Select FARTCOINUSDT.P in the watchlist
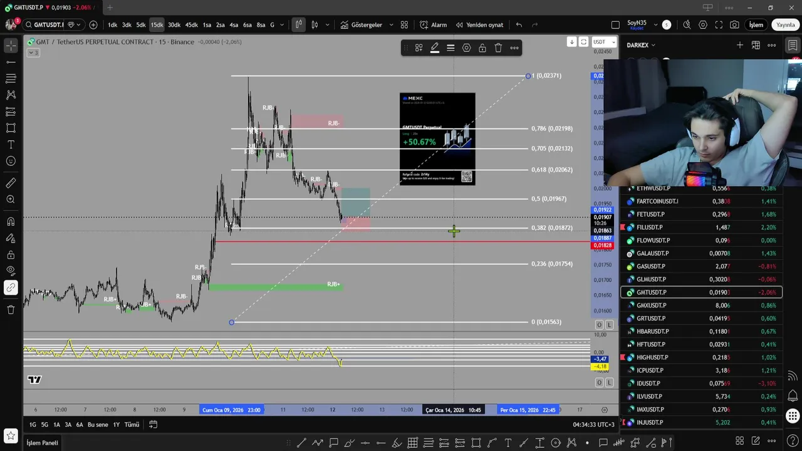 coord(701,201)
